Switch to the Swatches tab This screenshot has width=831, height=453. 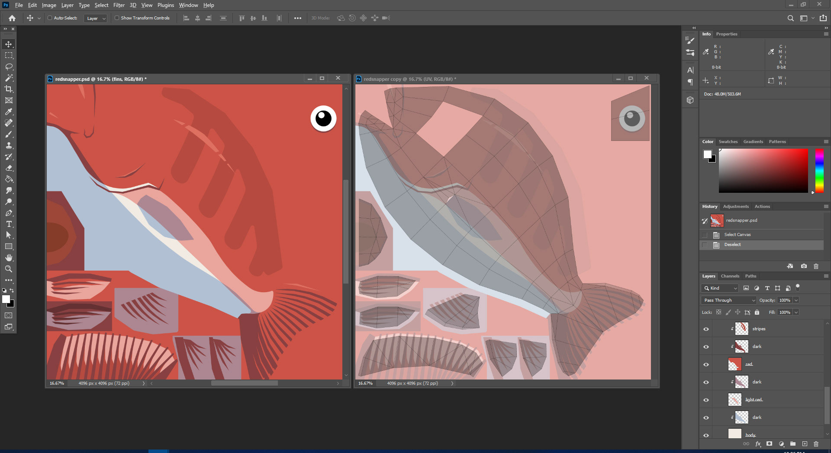click(x=728, y=141)
